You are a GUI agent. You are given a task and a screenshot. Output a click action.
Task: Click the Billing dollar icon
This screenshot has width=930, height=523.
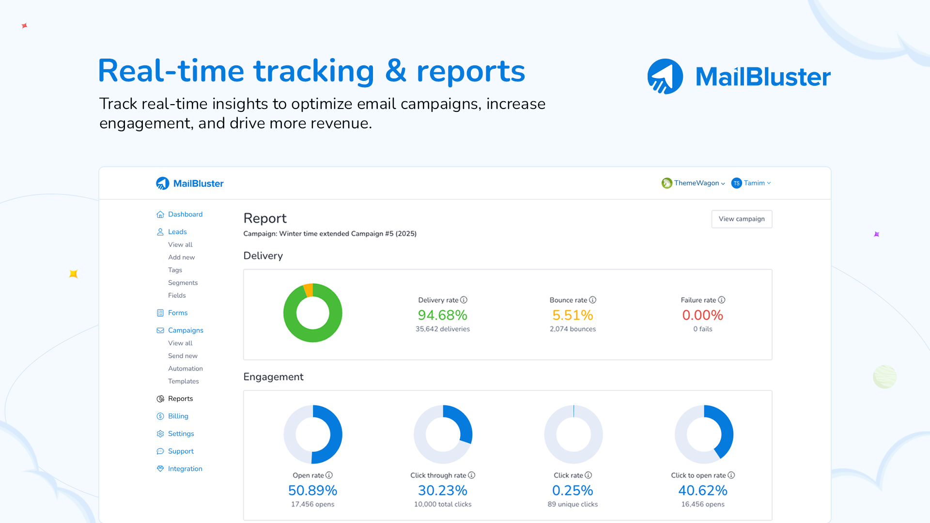point(160,416)
